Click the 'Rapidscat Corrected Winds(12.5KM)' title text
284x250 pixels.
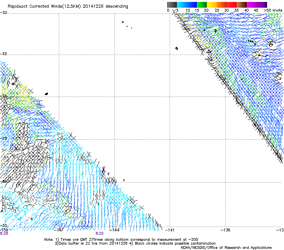tap(44, 7)
